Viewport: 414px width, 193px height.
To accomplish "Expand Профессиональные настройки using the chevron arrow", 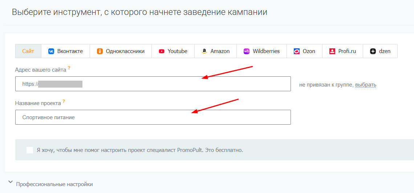I will click(10, 182).
